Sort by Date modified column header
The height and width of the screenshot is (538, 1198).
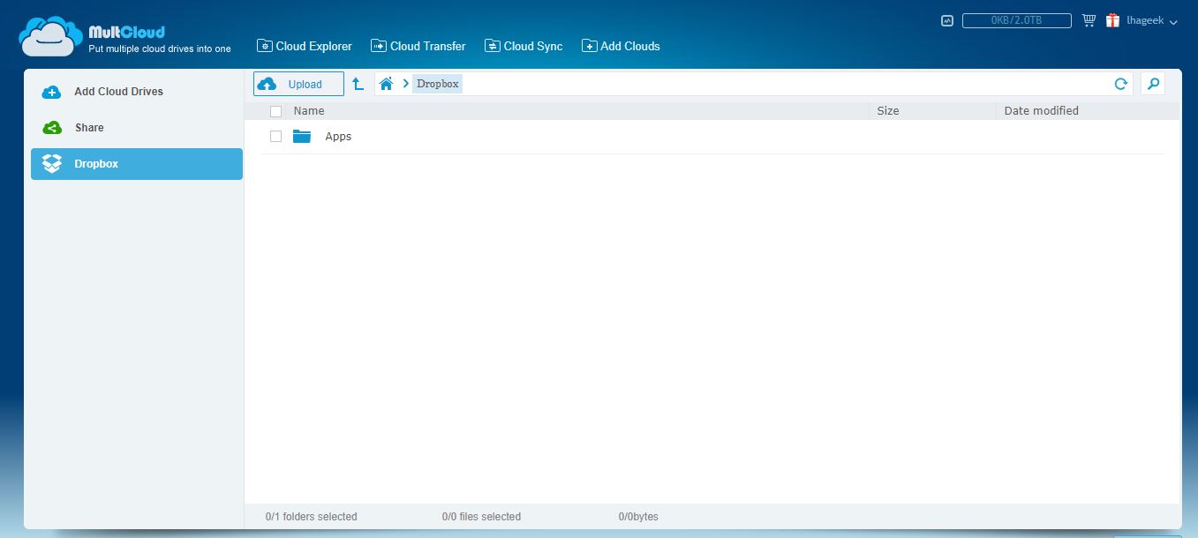[x=1042, y=111]
